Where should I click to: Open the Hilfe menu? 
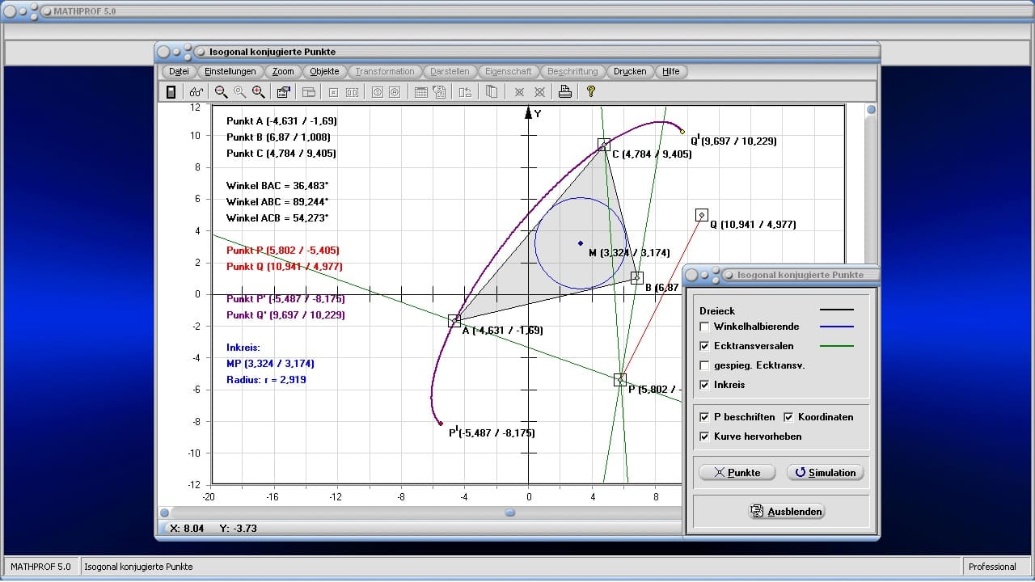671,71
